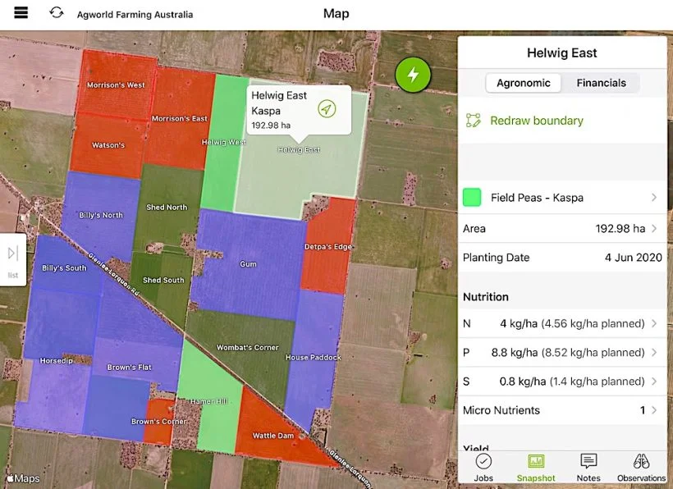Toggle the list panel on the left edge

[13, 257]
